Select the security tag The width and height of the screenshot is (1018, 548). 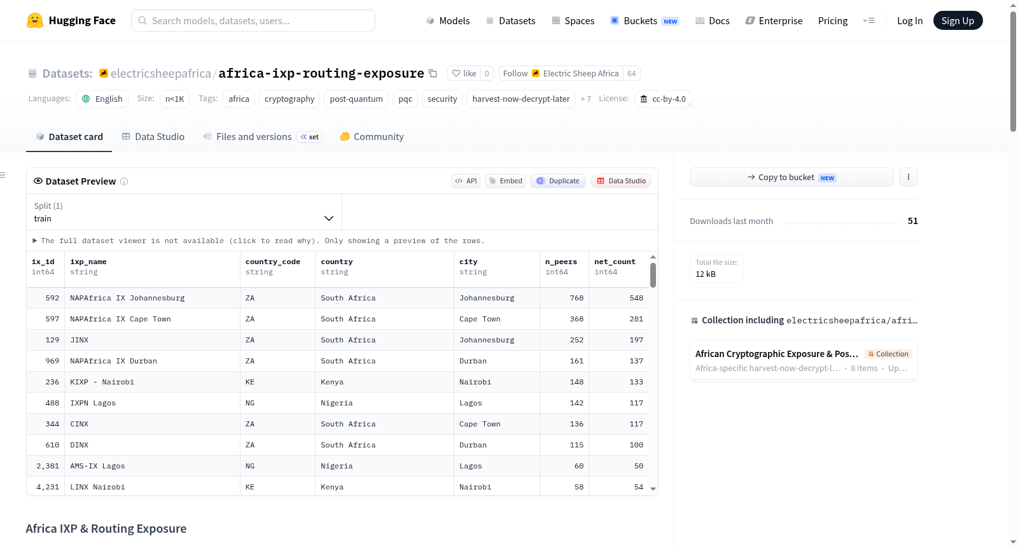click(x=442, y=99)
